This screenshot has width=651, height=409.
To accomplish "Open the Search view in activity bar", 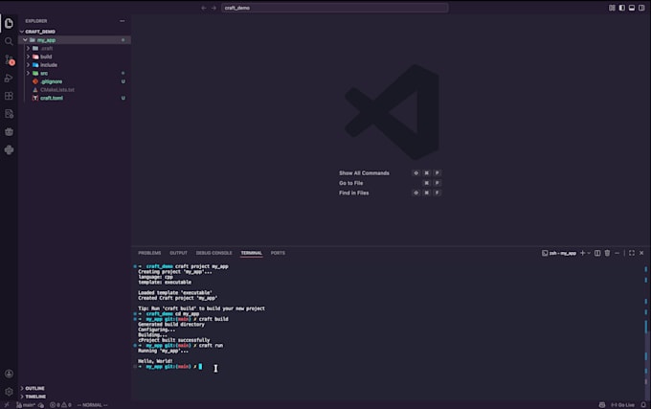I will (x=9, y=41).
